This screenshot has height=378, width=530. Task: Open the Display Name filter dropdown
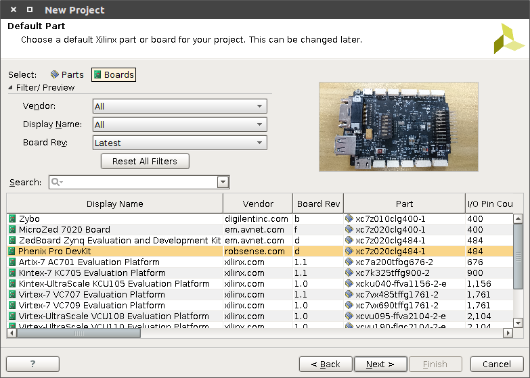(x=180, y=124)
